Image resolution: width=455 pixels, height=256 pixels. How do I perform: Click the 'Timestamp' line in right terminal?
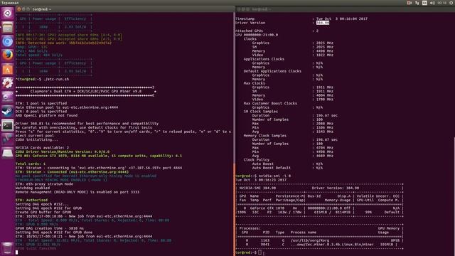click(x=301, y=19)
